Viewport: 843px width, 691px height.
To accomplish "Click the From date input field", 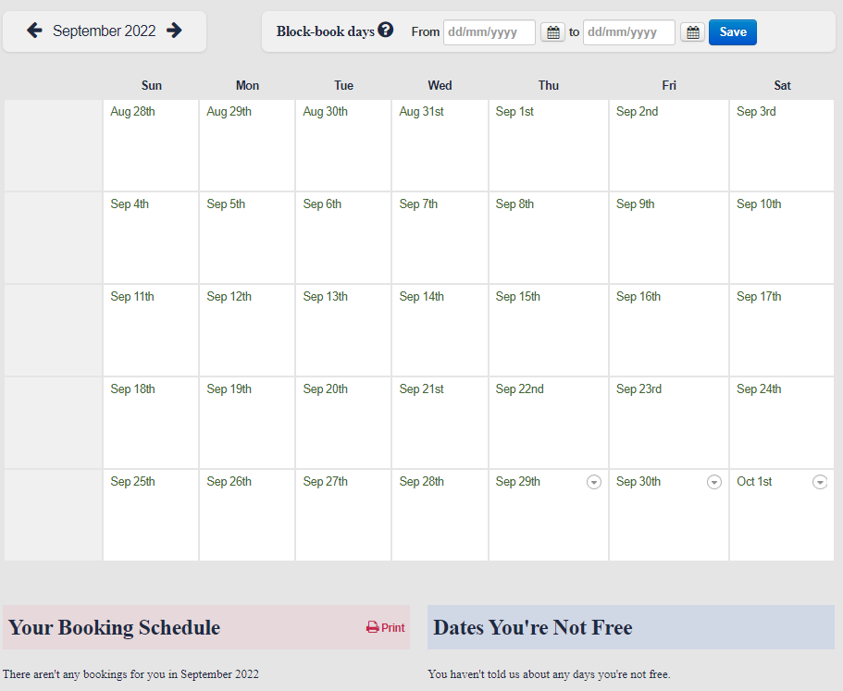I will 489,31.
